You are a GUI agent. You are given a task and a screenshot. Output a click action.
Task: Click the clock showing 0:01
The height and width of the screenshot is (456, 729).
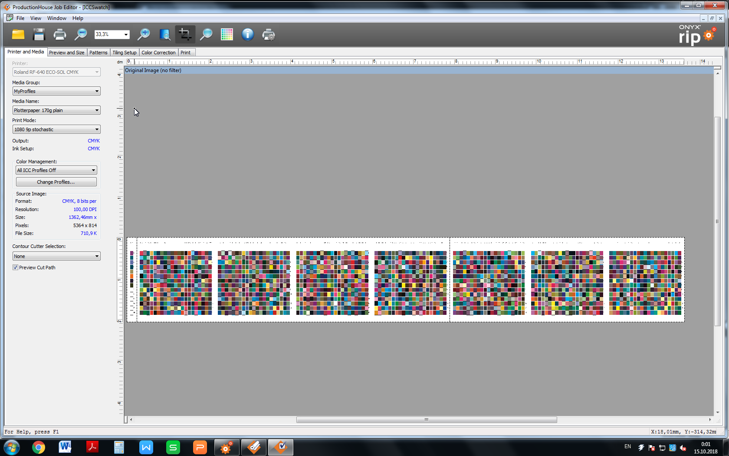[706, 444]
